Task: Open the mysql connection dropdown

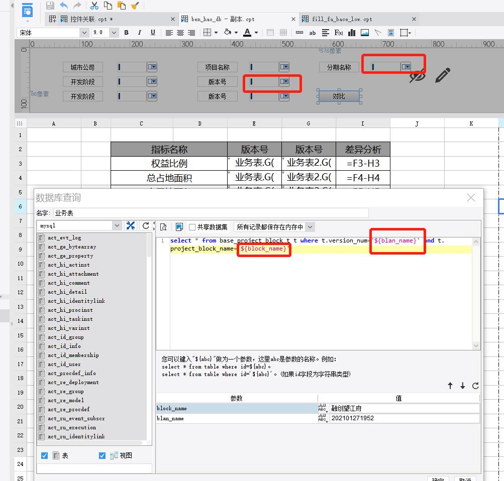Action: pos(117,226)
